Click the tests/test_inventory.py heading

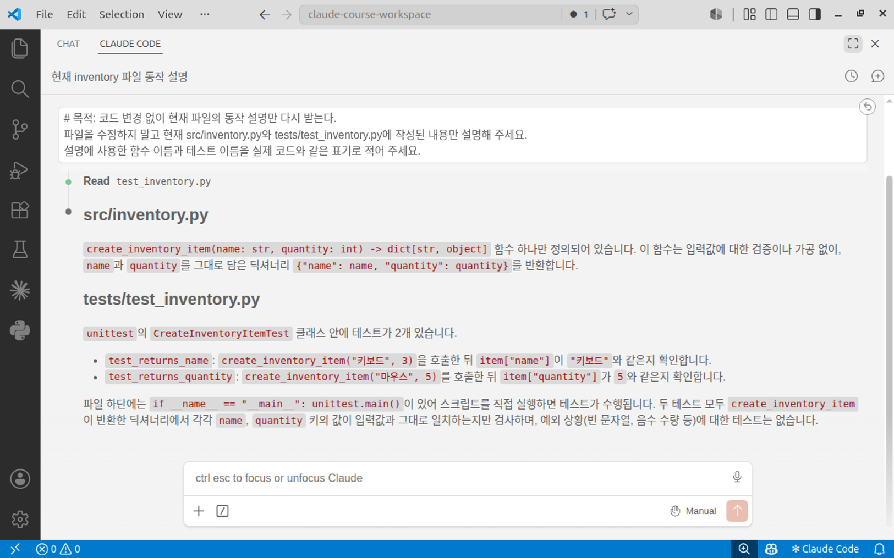click(x=171, y=299)
